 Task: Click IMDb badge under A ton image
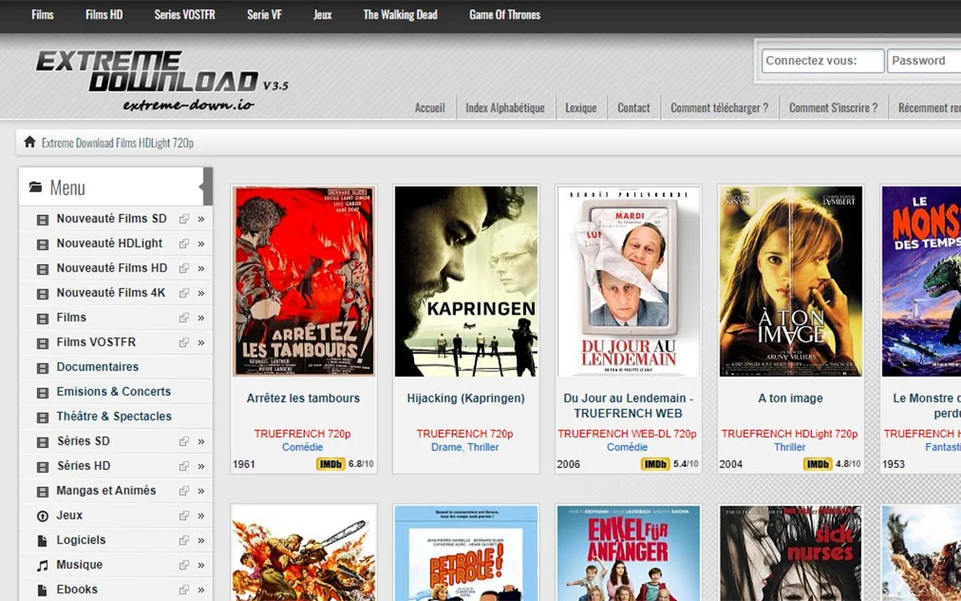pyautogui.click(x=818, y=464)
